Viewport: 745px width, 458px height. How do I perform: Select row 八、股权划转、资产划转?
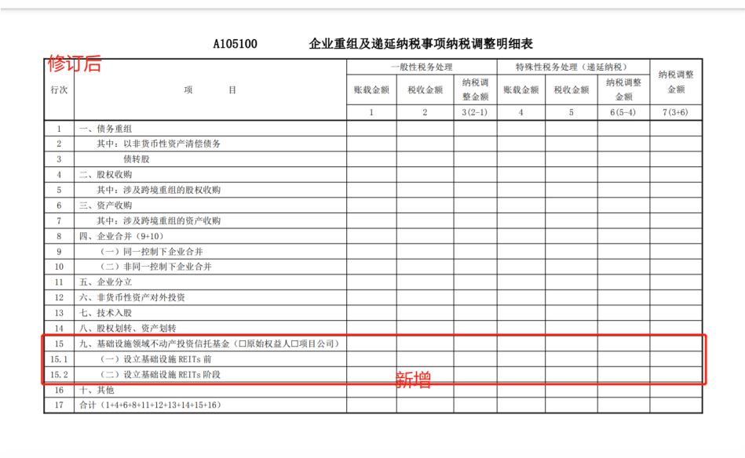tap(373, 329)
